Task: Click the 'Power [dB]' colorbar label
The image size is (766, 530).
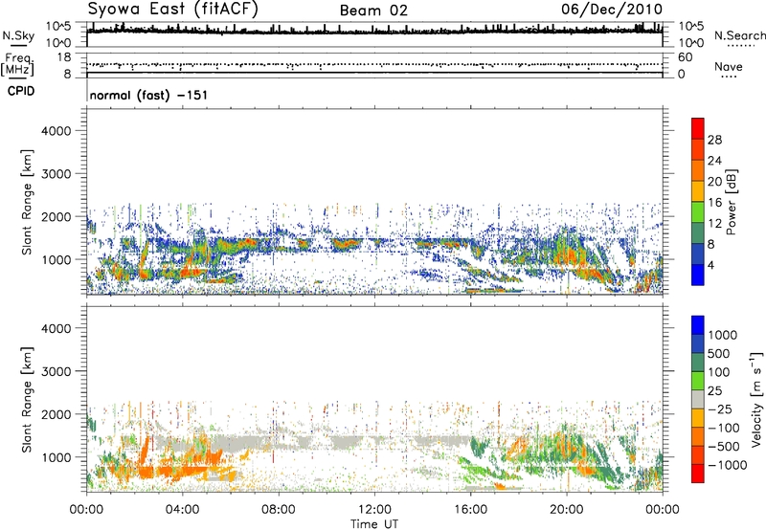Action: (x=732, y=202)
